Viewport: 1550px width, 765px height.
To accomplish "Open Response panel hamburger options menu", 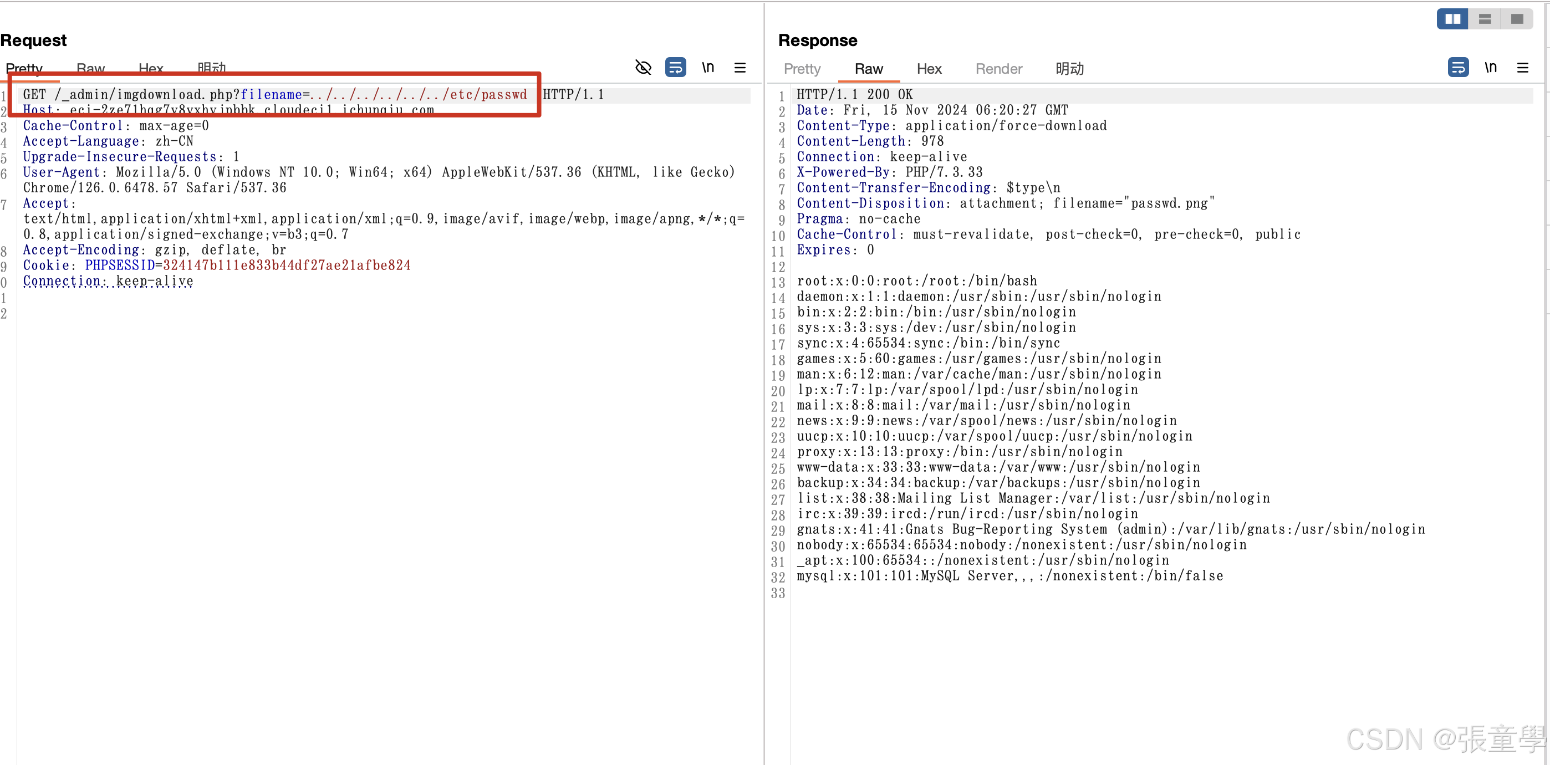I will [x=1522, y=68].
